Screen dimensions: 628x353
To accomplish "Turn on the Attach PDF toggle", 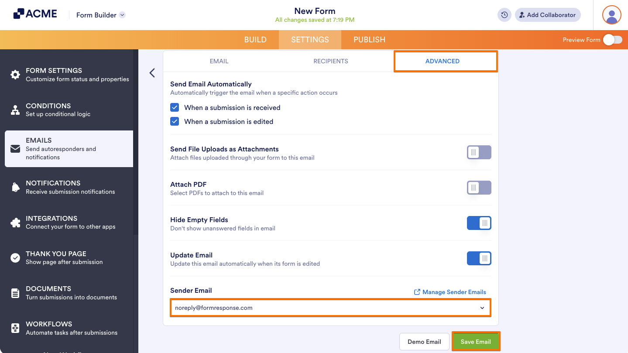I will (x=479, y=188).
